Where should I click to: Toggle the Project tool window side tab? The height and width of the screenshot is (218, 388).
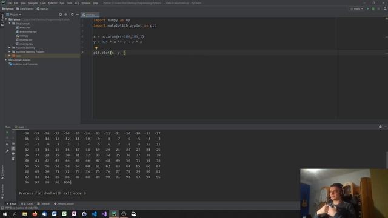tap(2, 20)
